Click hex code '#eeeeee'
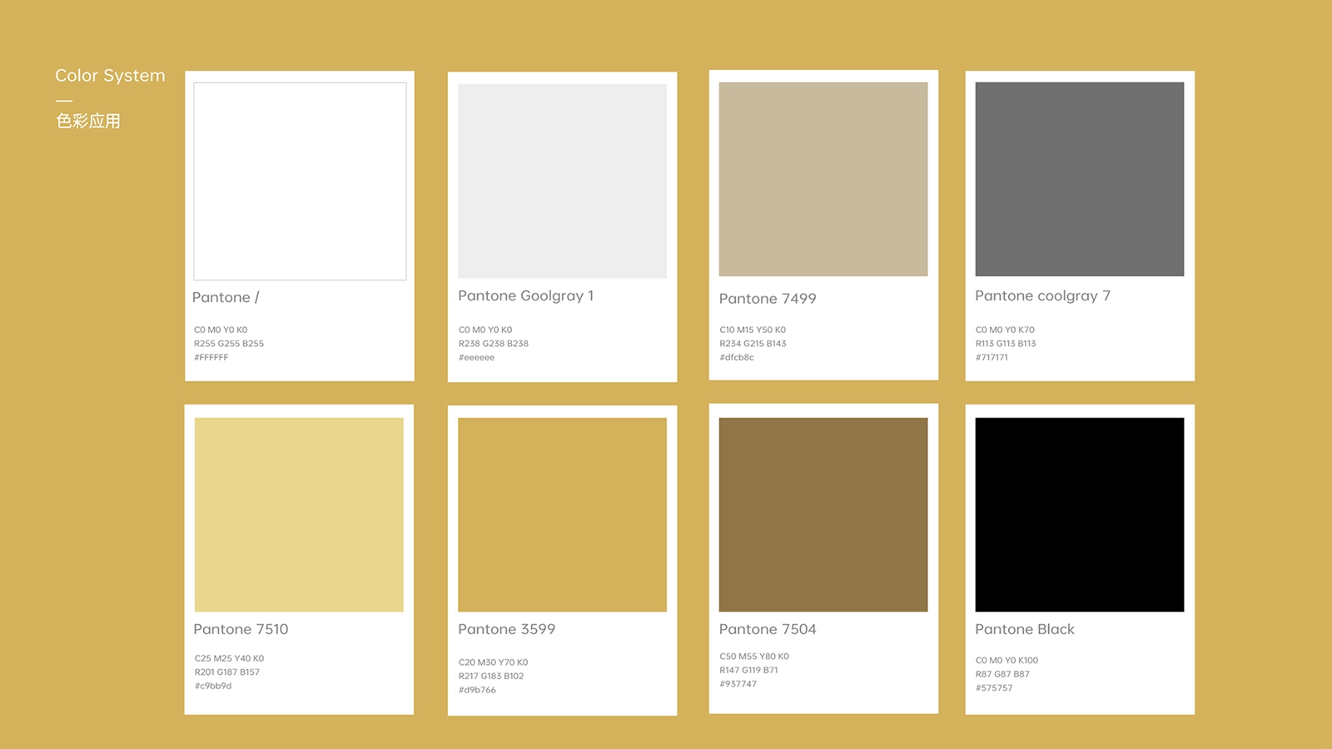 (476, 358)
